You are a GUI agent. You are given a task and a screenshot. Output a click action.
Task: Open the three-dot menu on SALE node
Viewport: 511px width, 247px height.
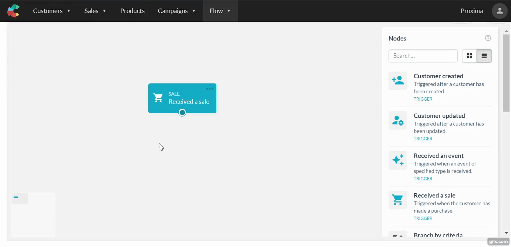210,89
